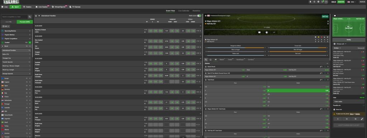Expand Upcoming Matches in sidebar

click(x=30, y=31)
